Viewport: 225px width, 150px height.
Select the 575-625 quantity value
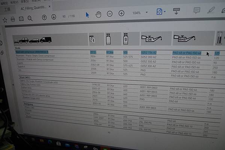click(x=128, y=65)
